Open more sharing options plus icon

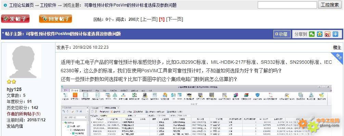point(335,34)
